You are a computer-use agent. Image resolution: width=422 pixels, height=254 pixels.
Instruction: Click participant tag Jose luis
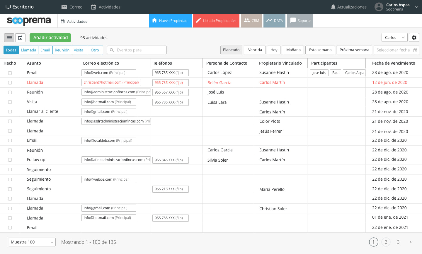[319, 73]
